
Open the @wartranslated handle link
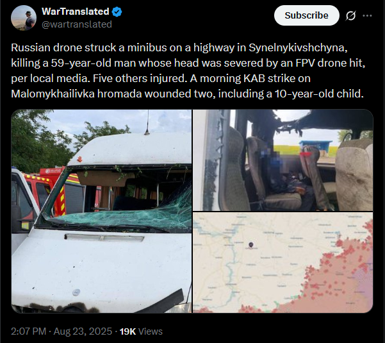77,24
